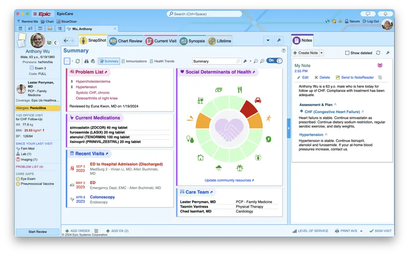Expand the PRINT AVS arrow
409x255 pixels.
361,231
